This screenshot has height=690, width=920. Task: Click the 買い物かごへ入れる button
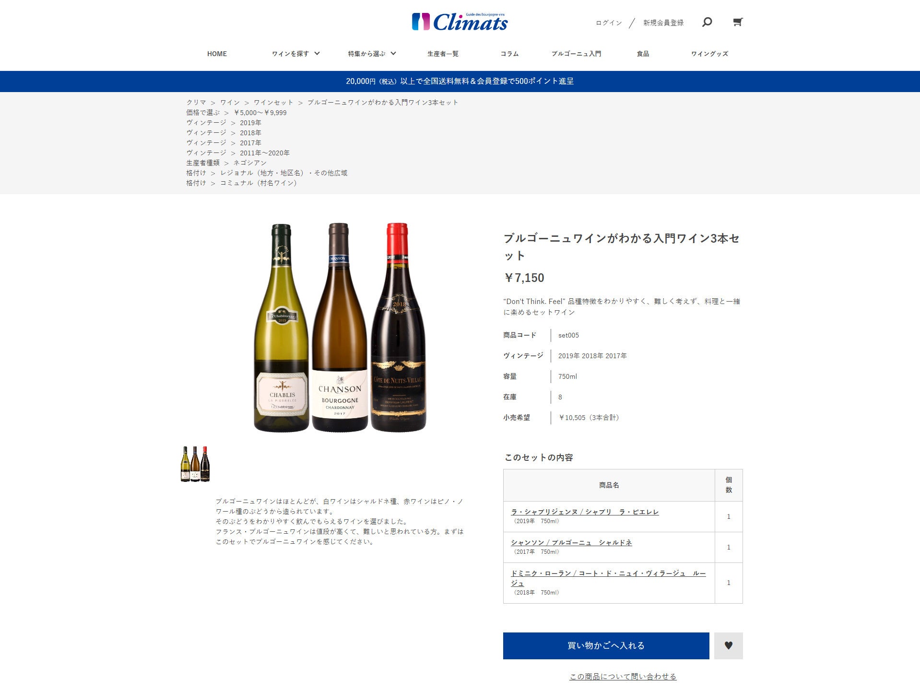[x=606, y=645]
